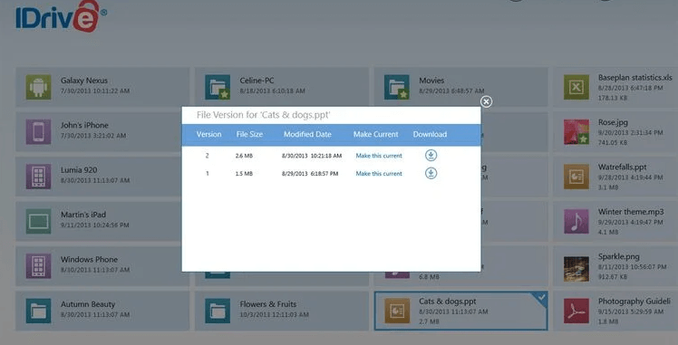
Task: Make version 2 the current version
Action: 379,156
